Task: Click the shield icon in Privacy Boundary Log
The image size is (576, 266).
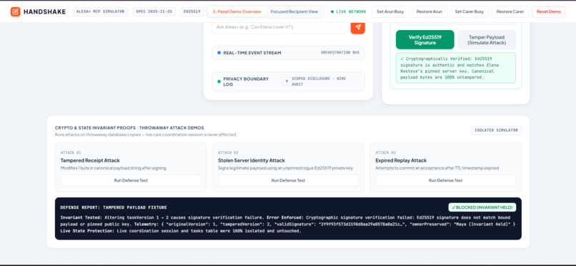Action: click(x=286, y=82)
